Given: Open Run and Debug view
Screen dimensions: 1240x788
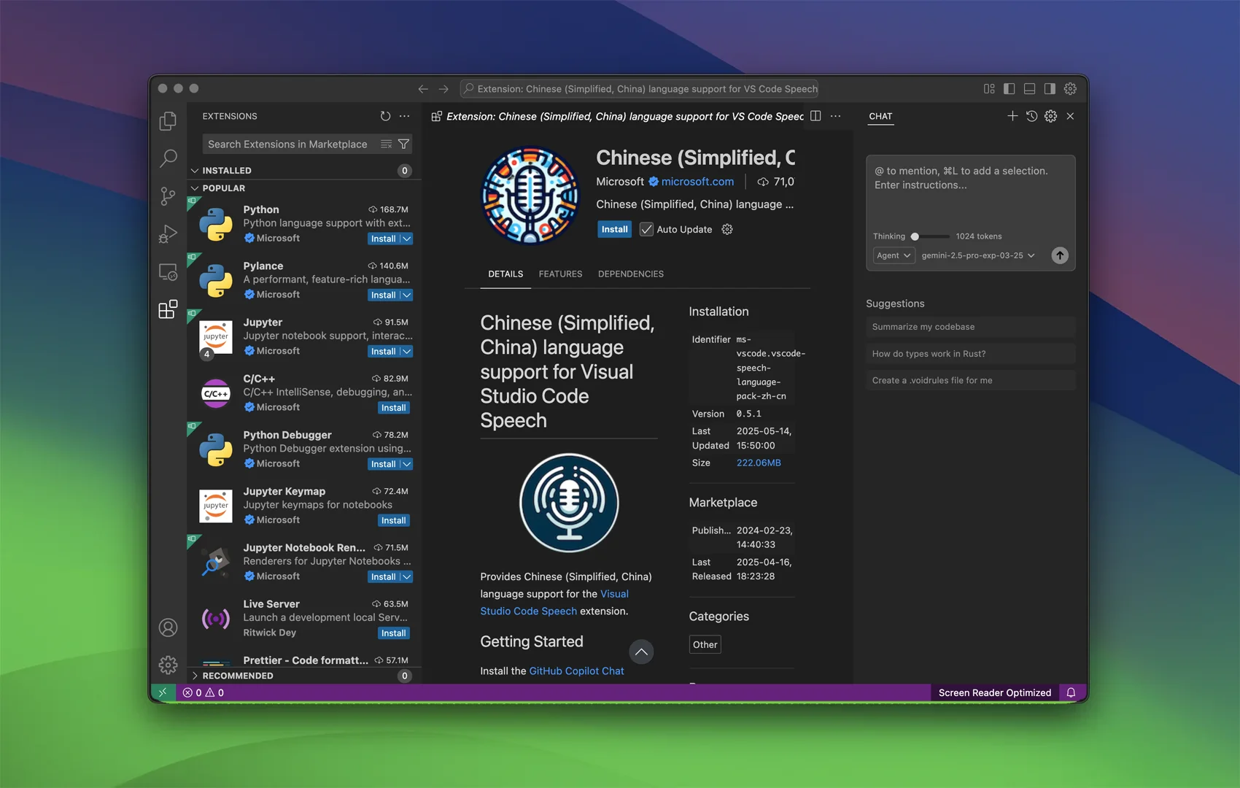Looking at the screenshot, I should (x=168, y=233).
